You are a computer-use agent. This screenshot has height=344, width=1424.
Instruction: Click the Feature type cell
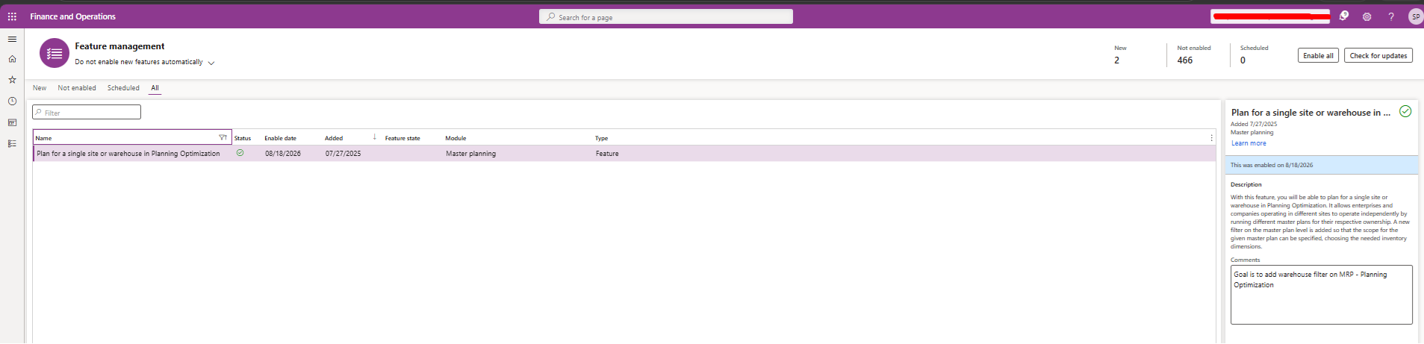[607, 154]
